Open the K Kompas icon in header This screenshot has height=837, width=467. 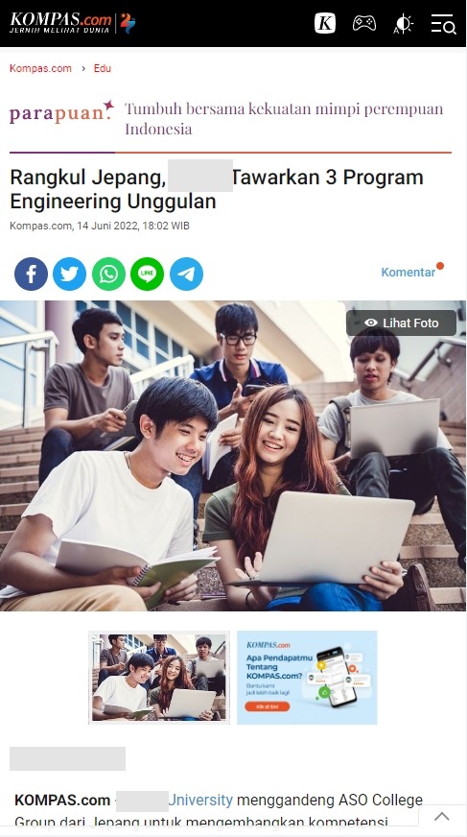[325, 23]
